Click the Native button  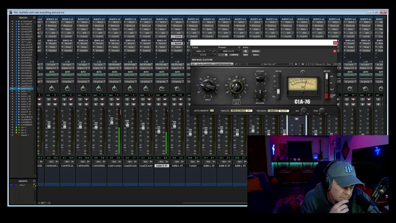256,55
